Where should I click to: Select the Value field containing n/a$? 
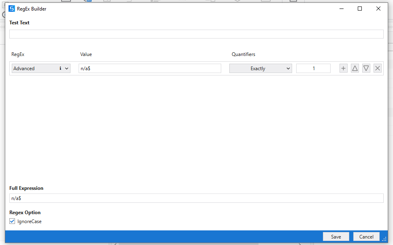pyautogui.click(x=150, y=68)
